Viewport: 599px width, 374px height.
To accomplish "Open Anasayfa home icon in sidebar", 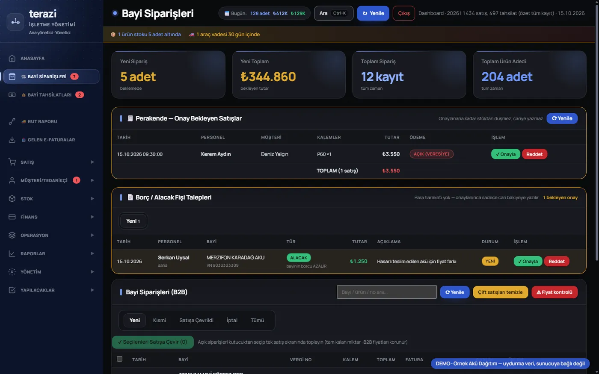I will coord(12,58).
